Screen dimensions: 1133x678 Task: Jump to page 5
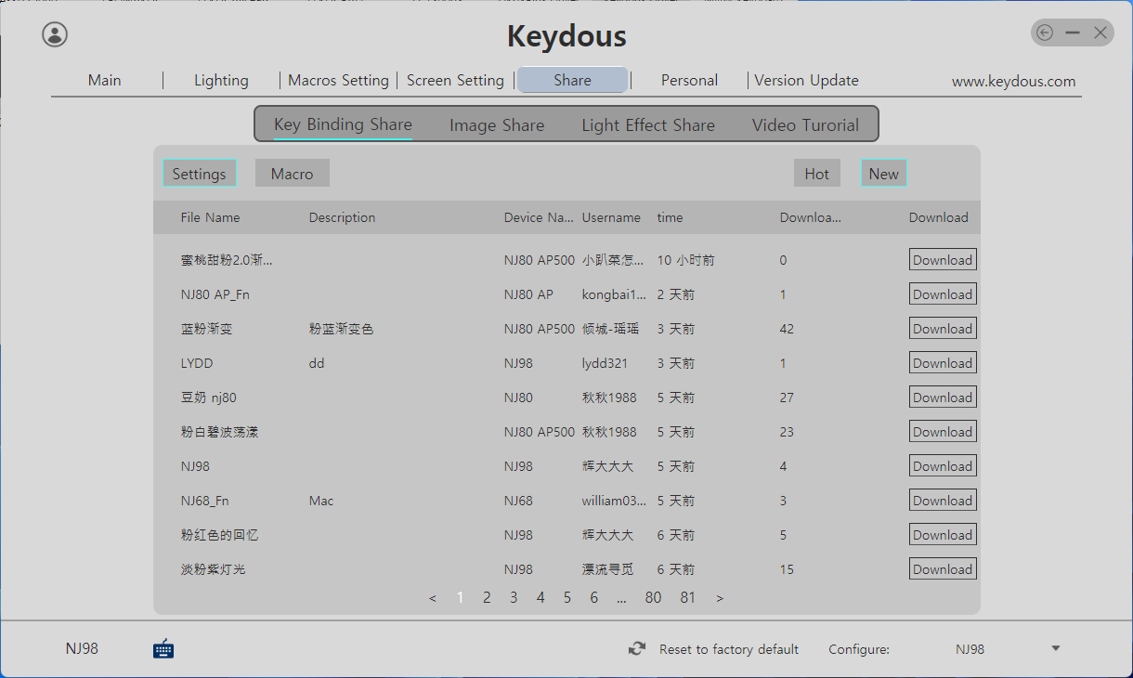point(567,598)
